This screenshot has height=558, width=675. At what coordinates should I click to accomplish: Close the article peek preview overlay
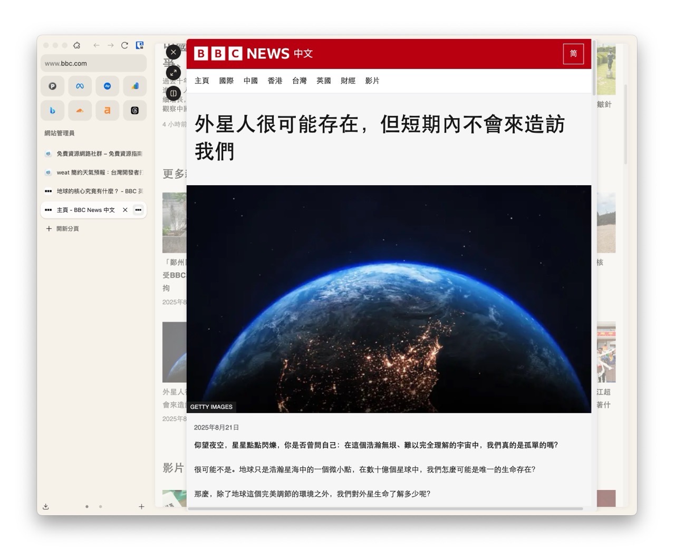click(173, 52)
